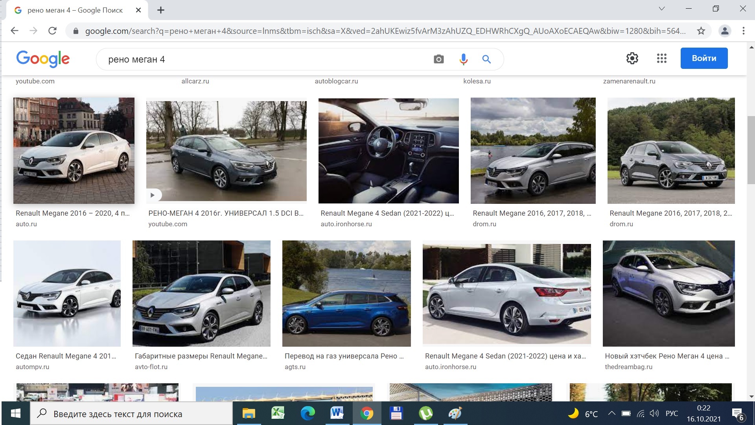Close the рено меган 4 tab
The width and height of the screenshot is (755, 425).
pyautogui.click(x=138, y=10)
